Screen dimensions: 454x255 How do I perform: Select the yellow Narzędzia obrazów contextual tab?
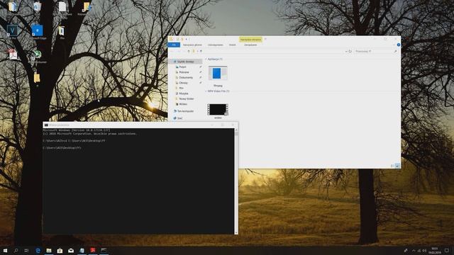[x=250, y=40]
